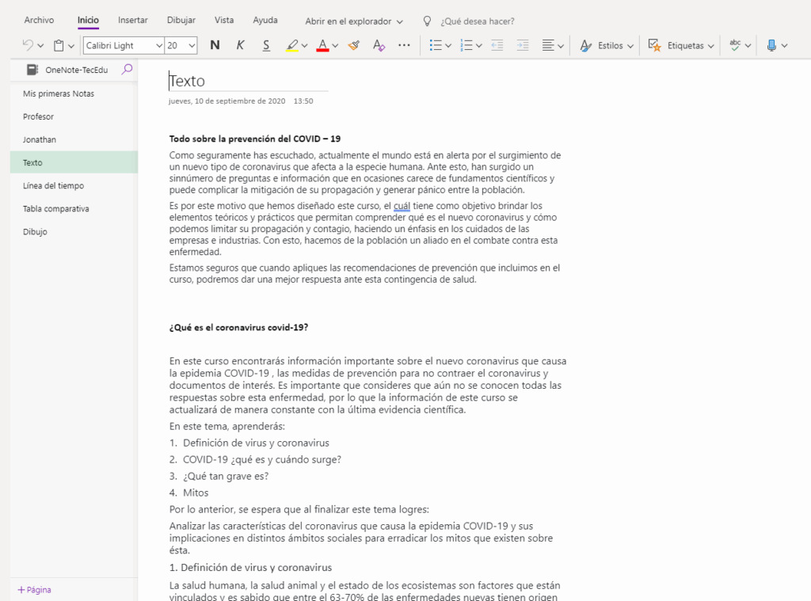Open the Estilos styles dropdown
Viewport: 811px width, 601px height.
(607, 46)
